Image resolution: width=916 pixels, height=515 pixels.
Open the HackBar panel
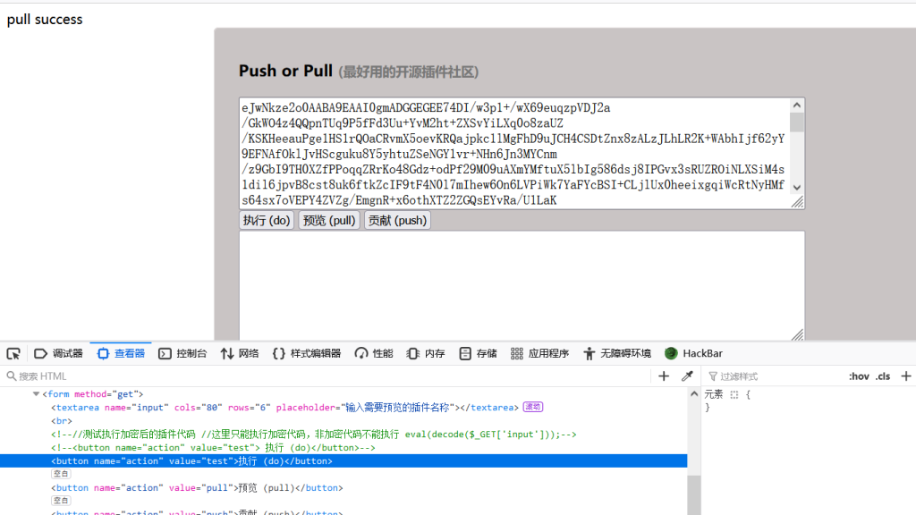coord(693,353)
